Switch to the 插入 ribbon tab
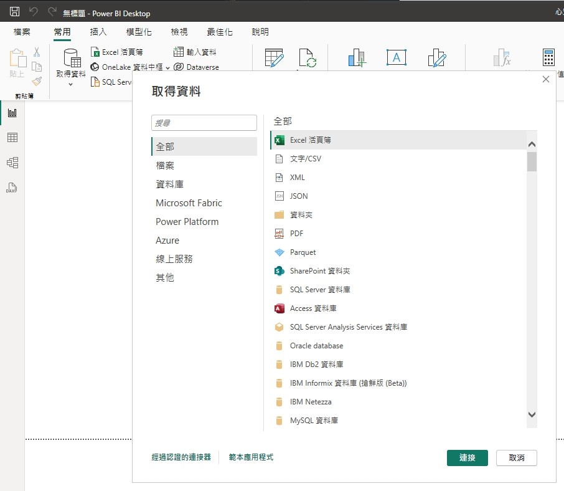Viewport: 564px width, 491px height. 98,32
